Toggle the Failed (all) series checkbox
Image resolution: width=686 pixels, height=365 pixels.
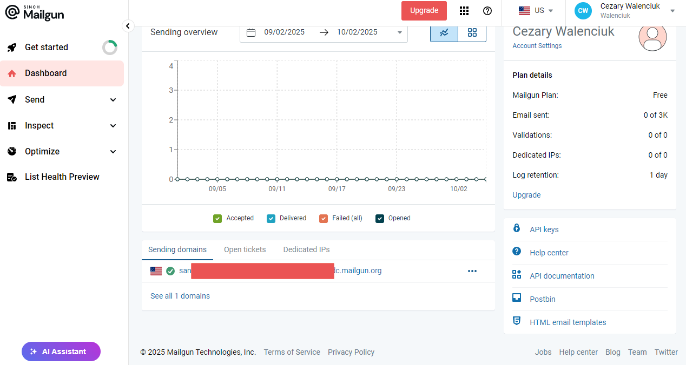tap(324, 219)
